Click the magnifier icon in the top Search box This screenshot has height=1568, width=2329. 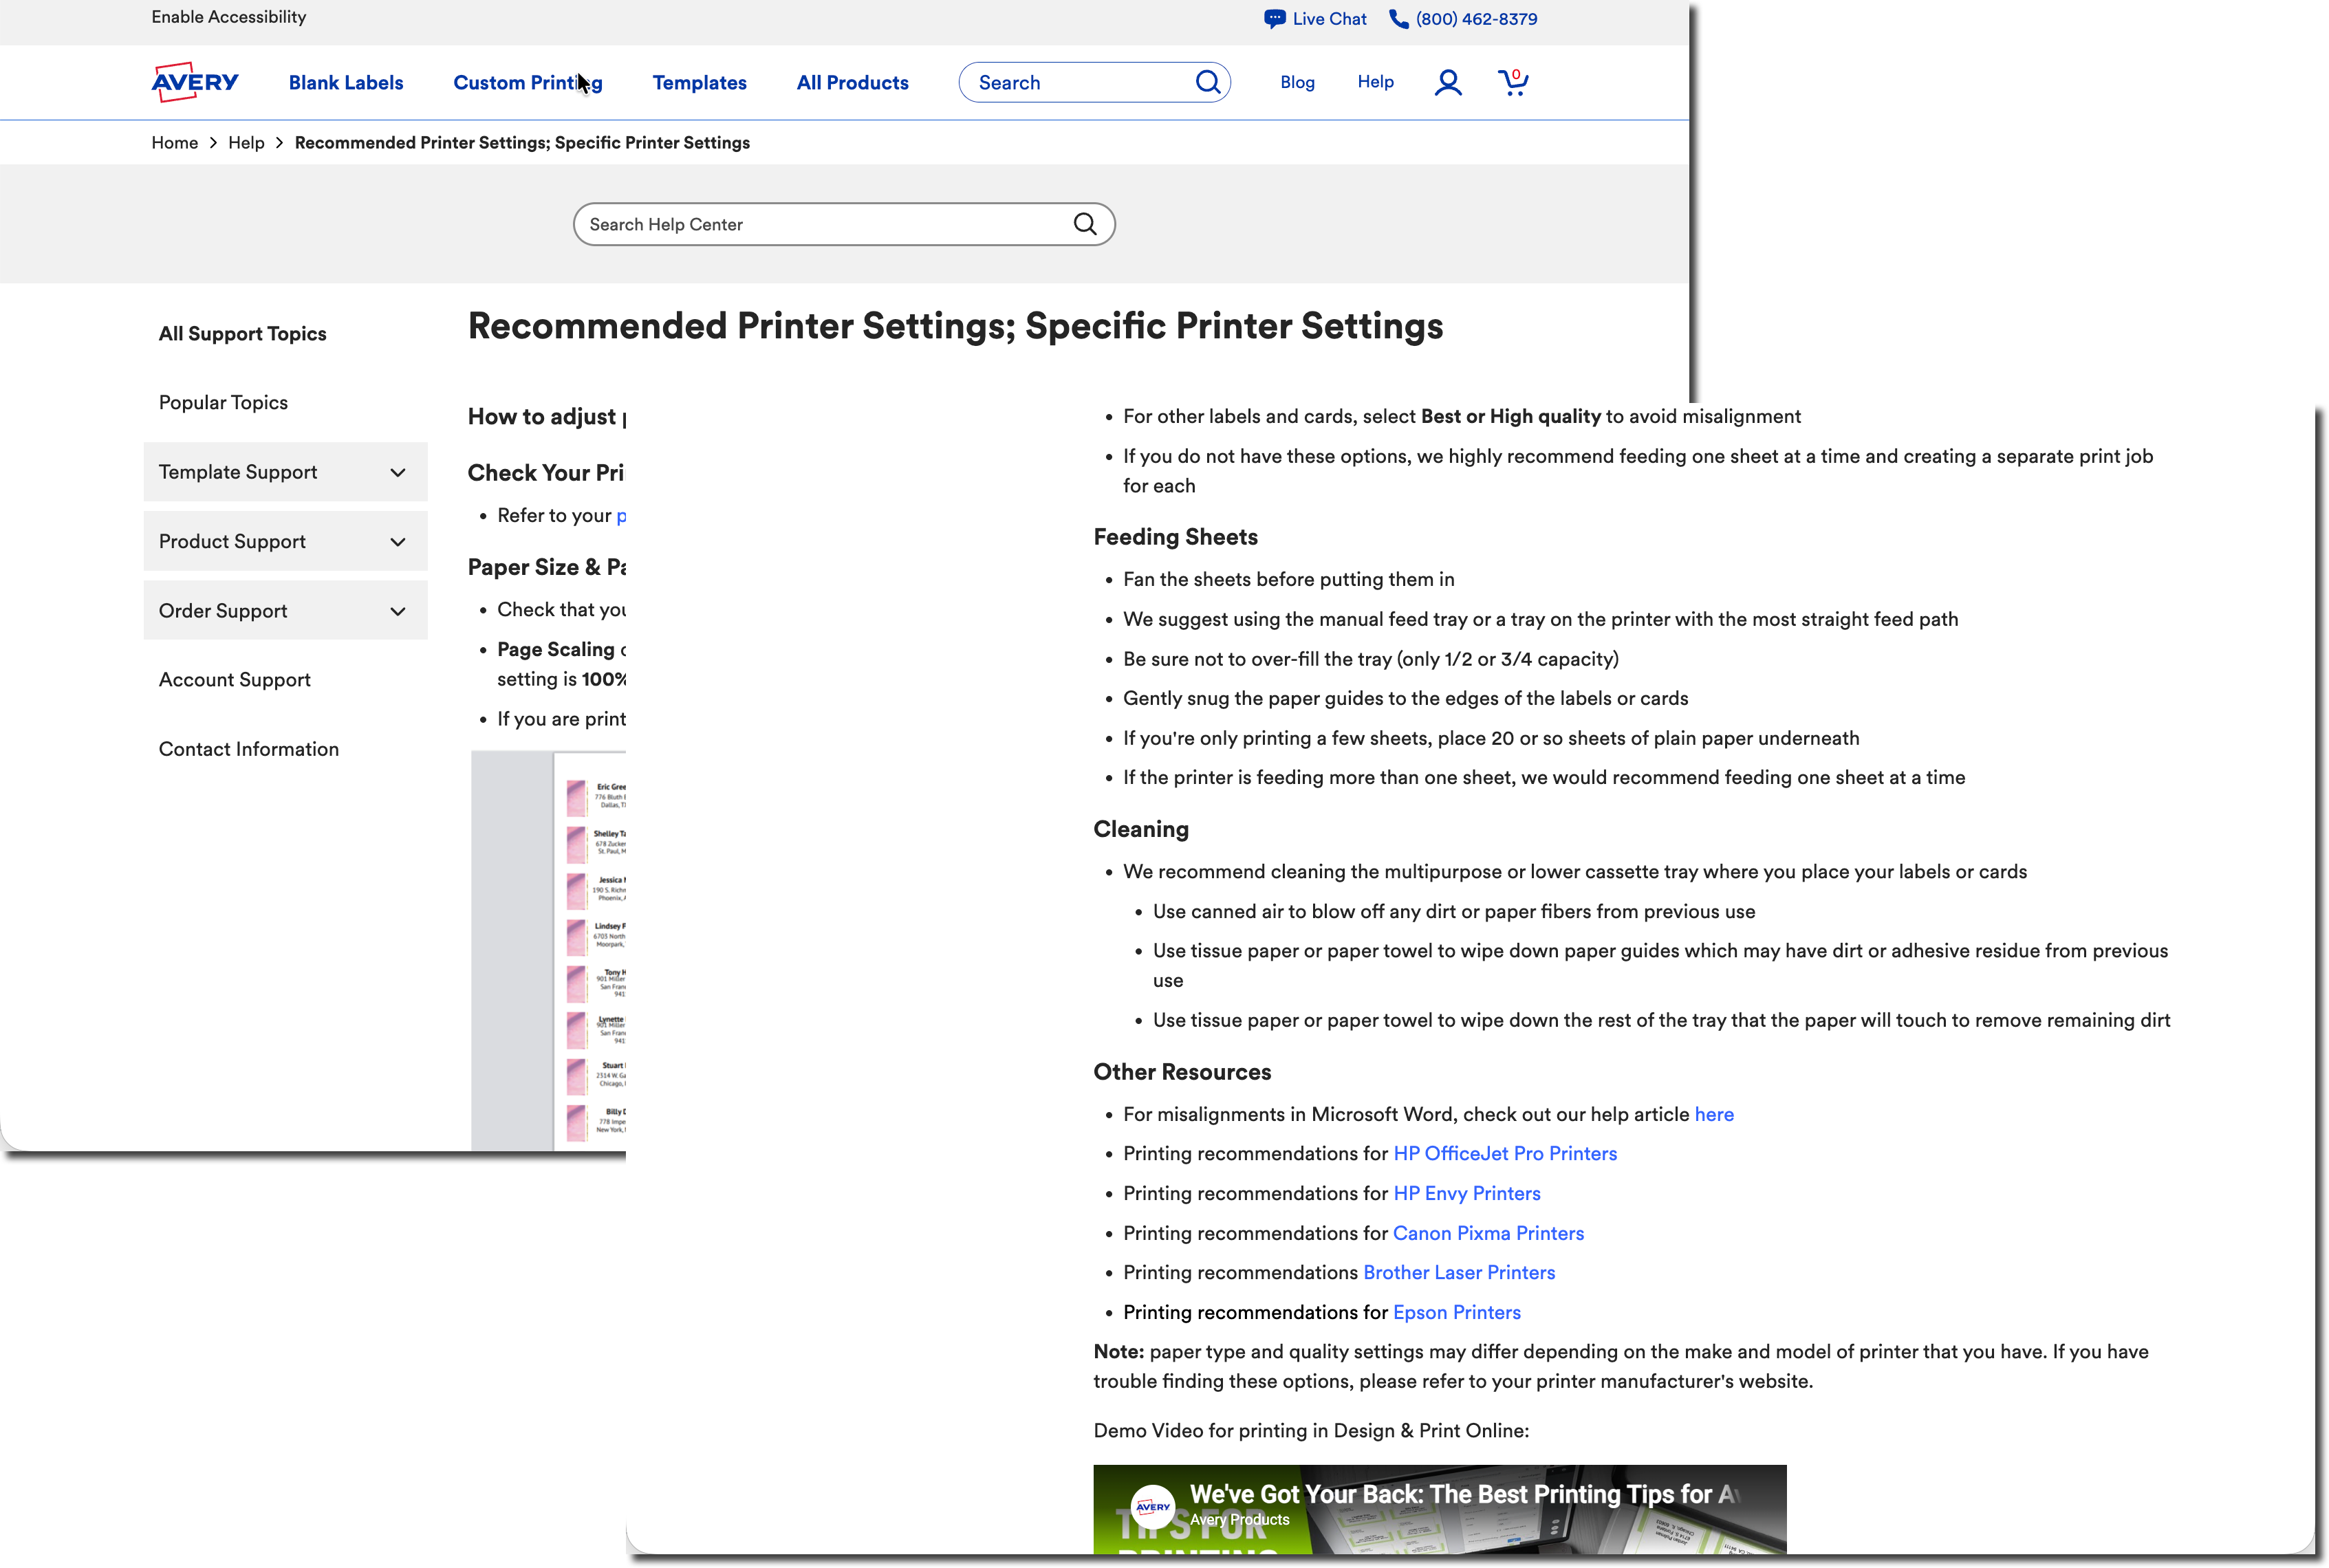1208,82
